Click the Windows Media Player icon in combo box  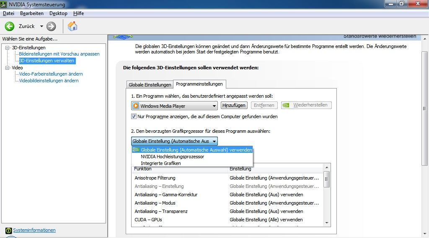point(136,106)
